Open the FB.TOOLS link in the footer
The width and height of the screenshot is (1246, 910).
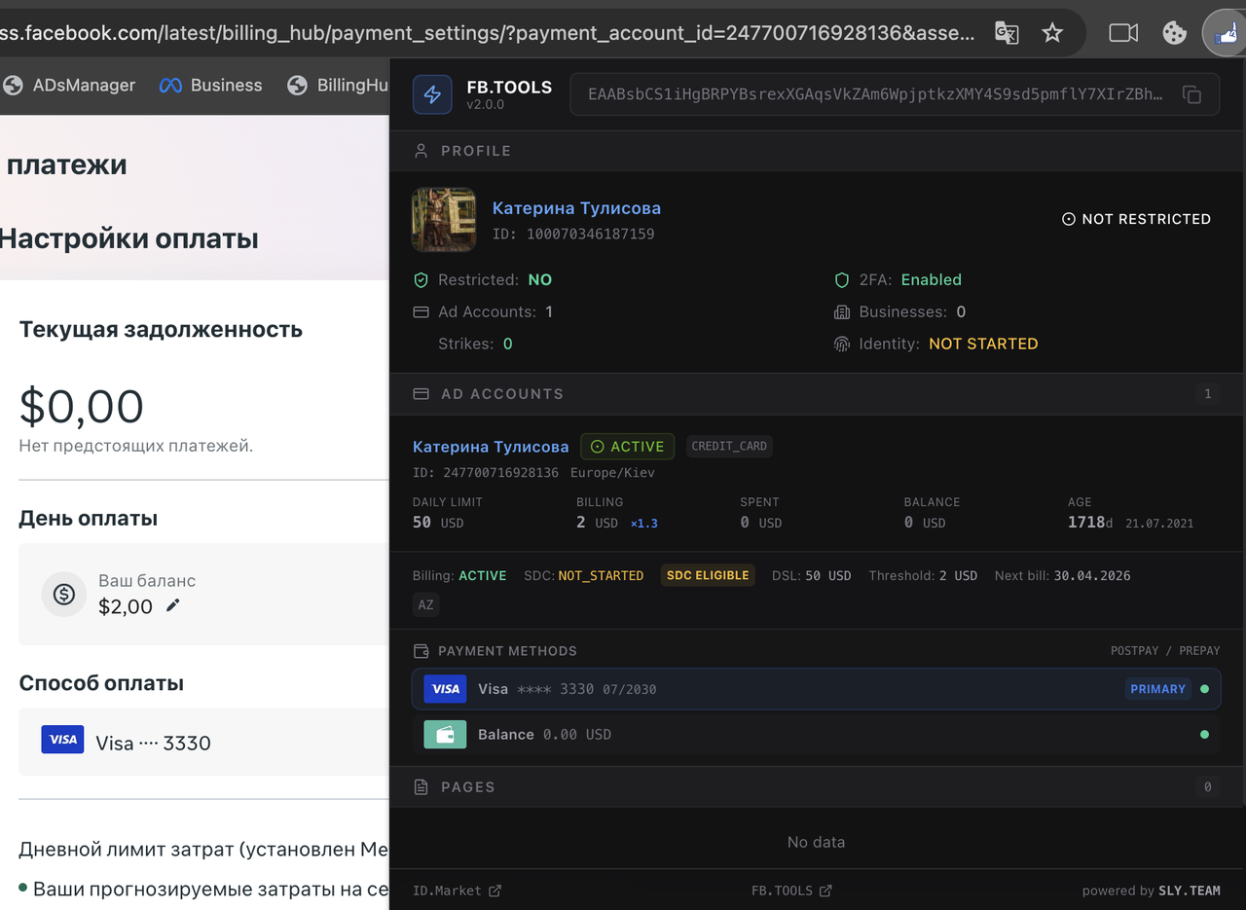pyautogui.click(x=791, y=891)
